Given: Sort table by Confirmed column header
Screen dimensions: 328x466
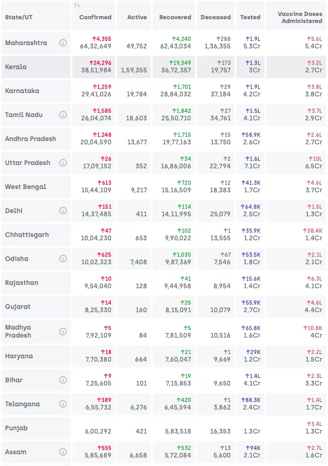Looking at the screenshot, I should pyautogui.click(x=95, y=17).
